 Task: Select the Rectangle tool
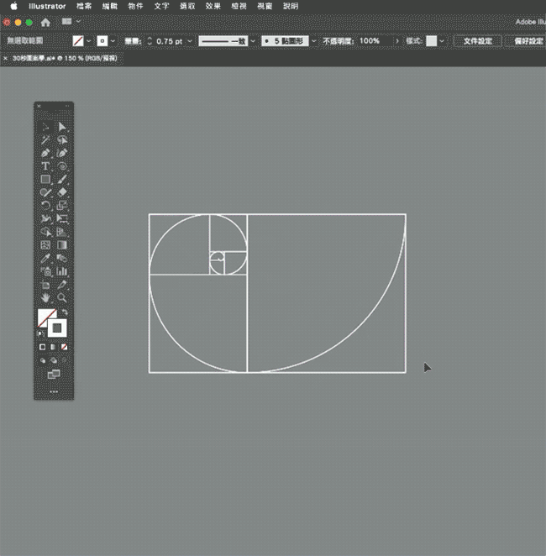[x=45, y=180]
